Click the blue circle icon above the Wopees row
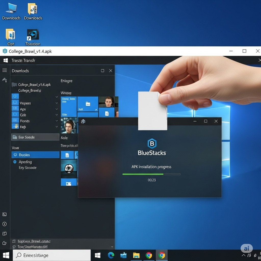Viewport: 261px width, 261px height. 15,96
